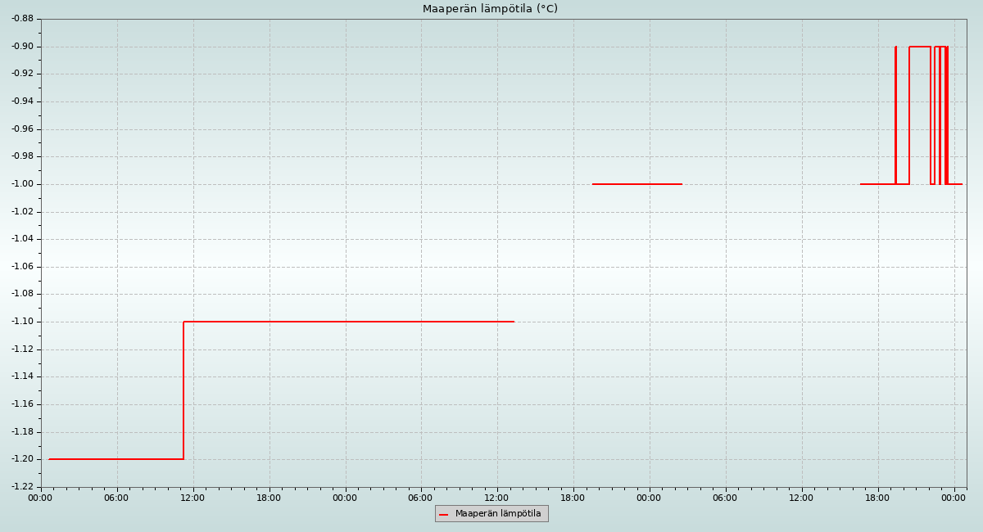Image resolution: width=983 pixels, height=532 pixels.
Task: Click the wide red plateau at -0.90 level
Action: (x=919, y=47)
